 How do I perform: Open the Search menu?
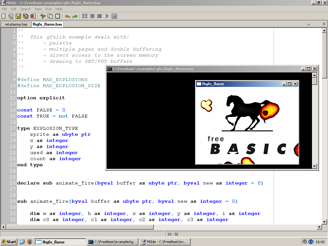pos(26,9)
